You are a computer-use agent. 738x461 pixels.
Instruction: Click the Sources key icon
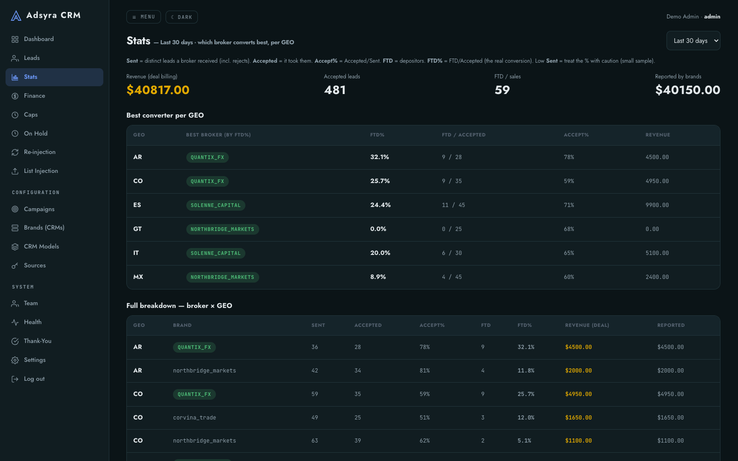(15, 266)
